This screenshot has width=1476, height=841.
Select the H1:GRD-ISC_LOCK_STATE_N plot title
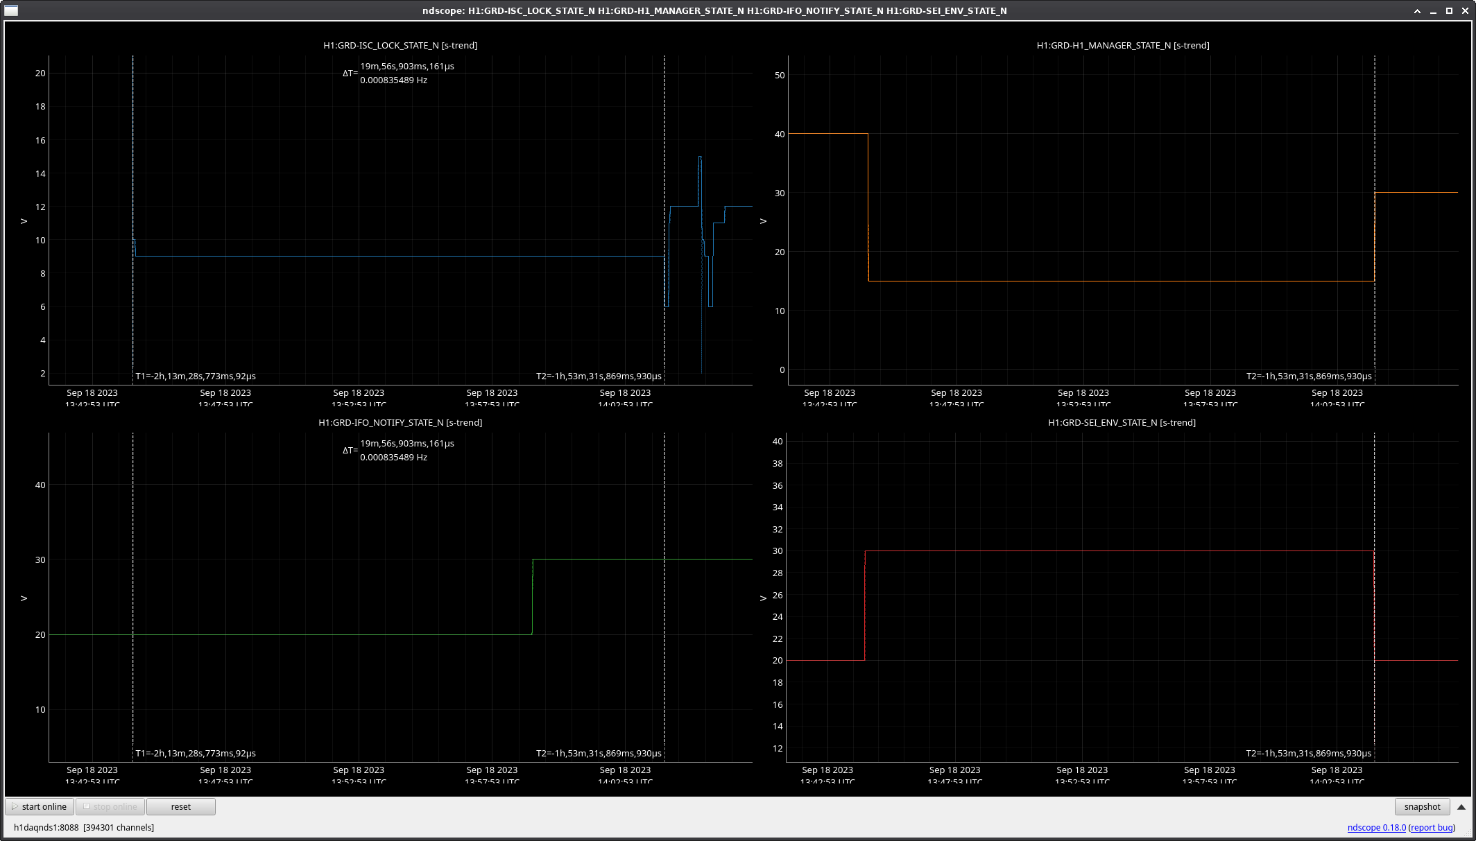(400, 45)
